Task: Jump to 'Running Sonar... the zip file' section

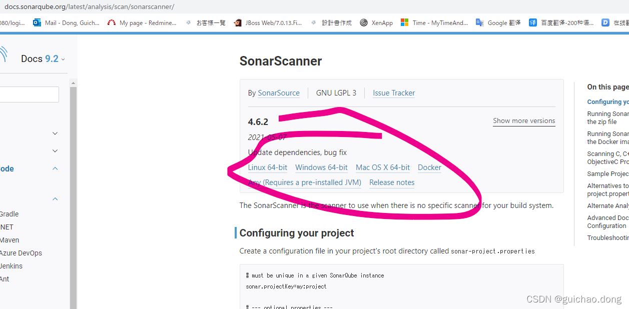Action: [x=608, y=117]
